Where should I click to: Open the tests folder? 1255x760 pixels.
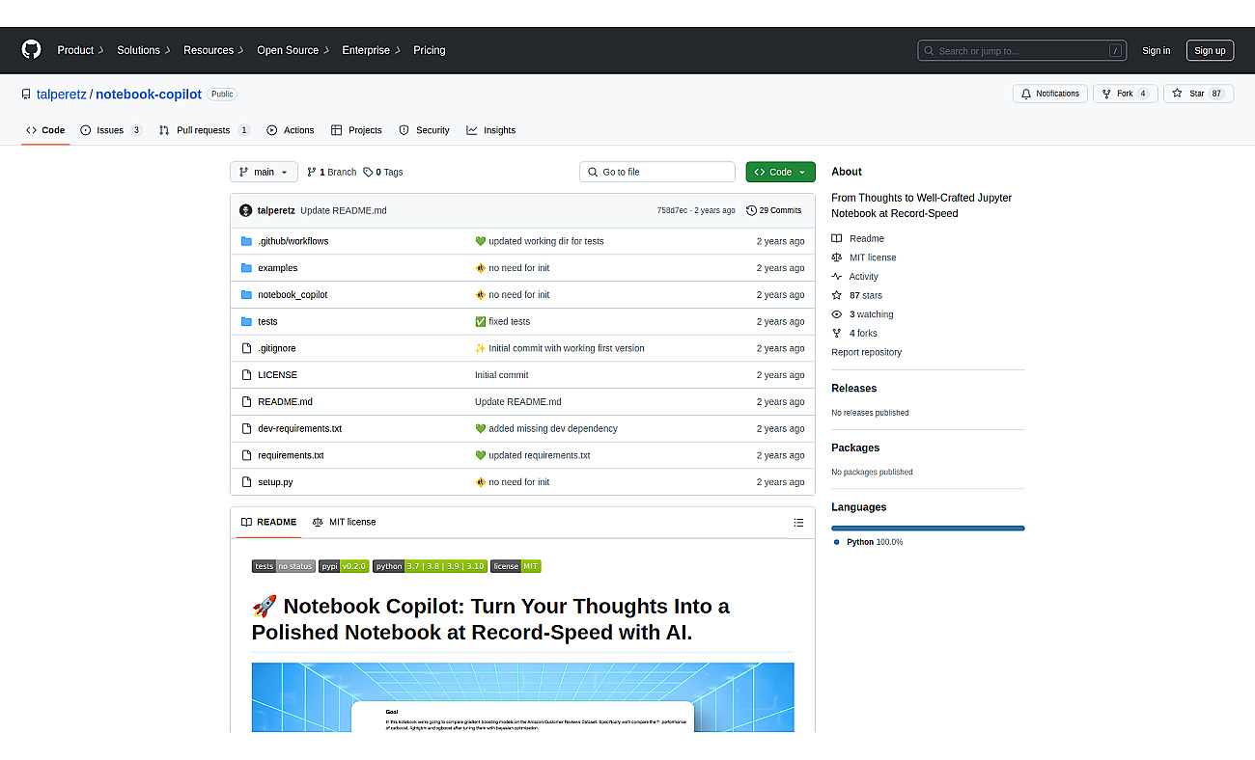coord(267,321)
